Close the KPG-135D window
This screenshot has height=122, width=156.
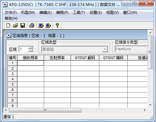(146, 3)
